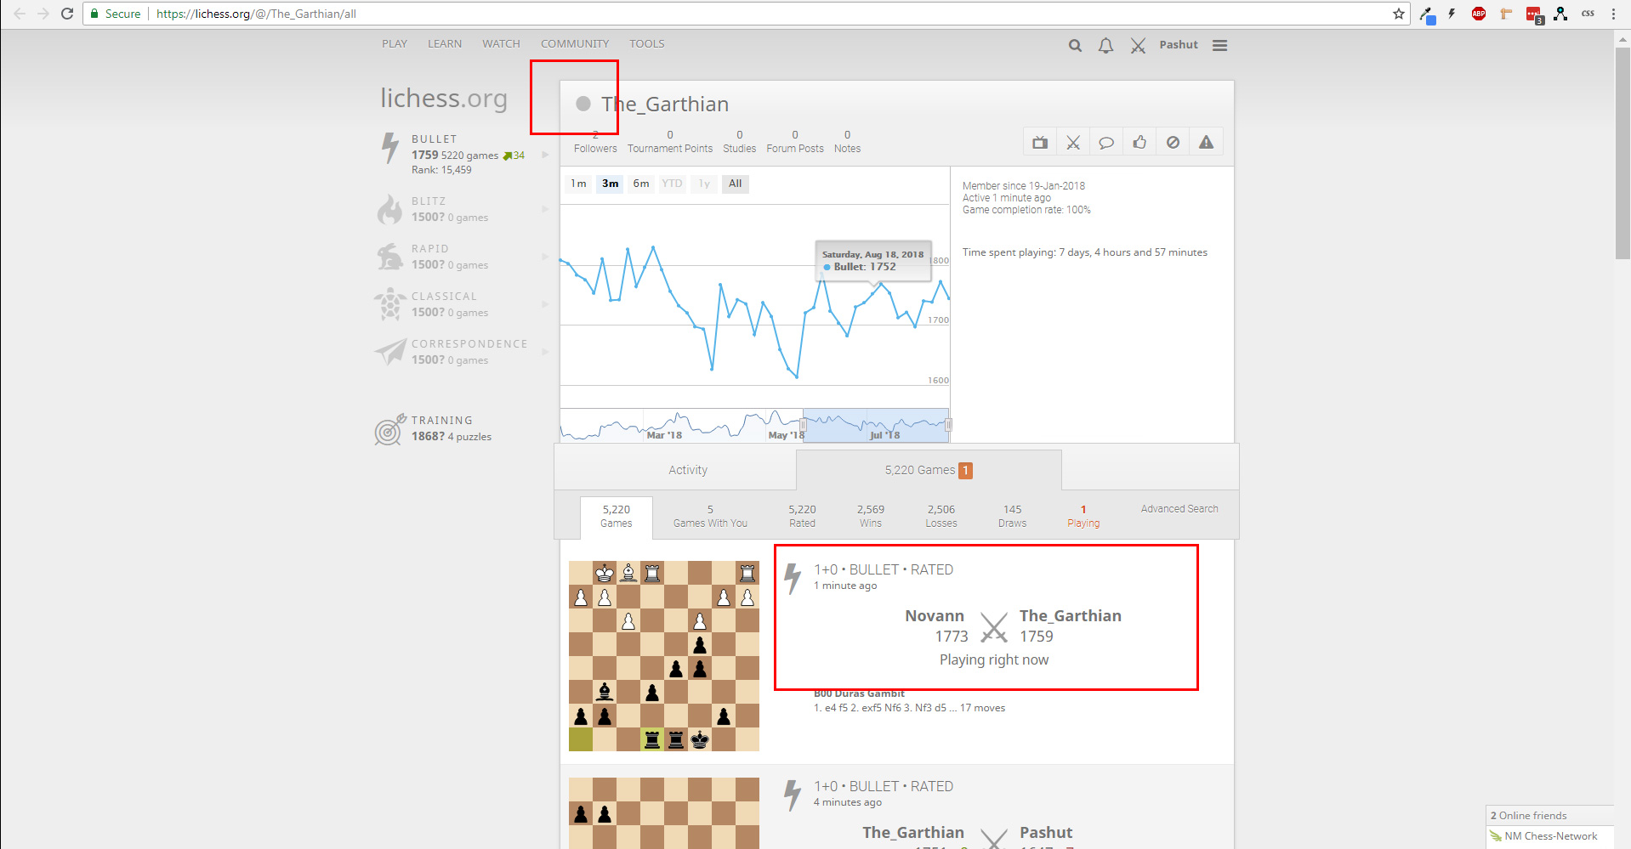The image size is (1631, 849).
Task: Filter games by Games With You
Action: point(710,517)
